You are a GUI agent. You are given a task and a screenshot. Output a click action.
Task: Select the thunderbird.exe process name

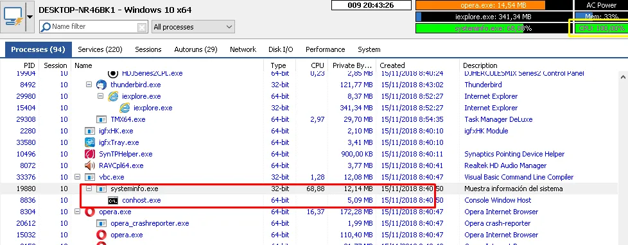135,85
